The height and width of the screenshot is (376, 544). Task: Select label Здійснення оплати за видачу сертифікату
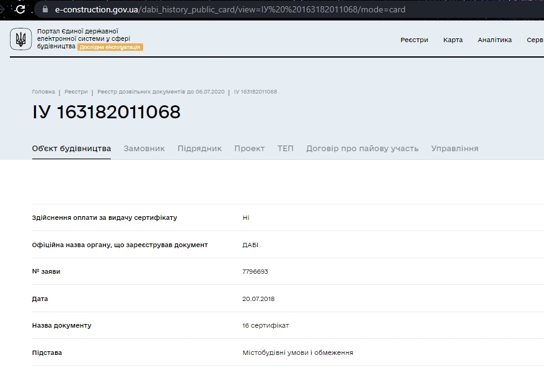105,218
